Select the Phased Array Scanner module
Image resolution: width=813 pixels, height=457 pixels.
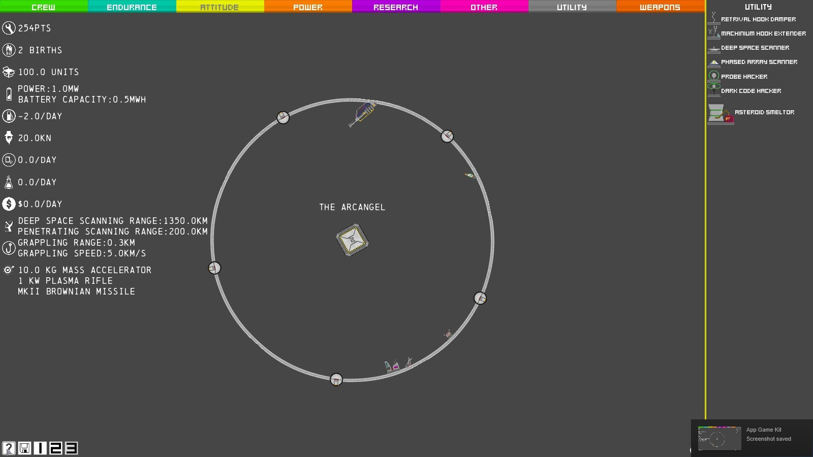click(753, 62)
